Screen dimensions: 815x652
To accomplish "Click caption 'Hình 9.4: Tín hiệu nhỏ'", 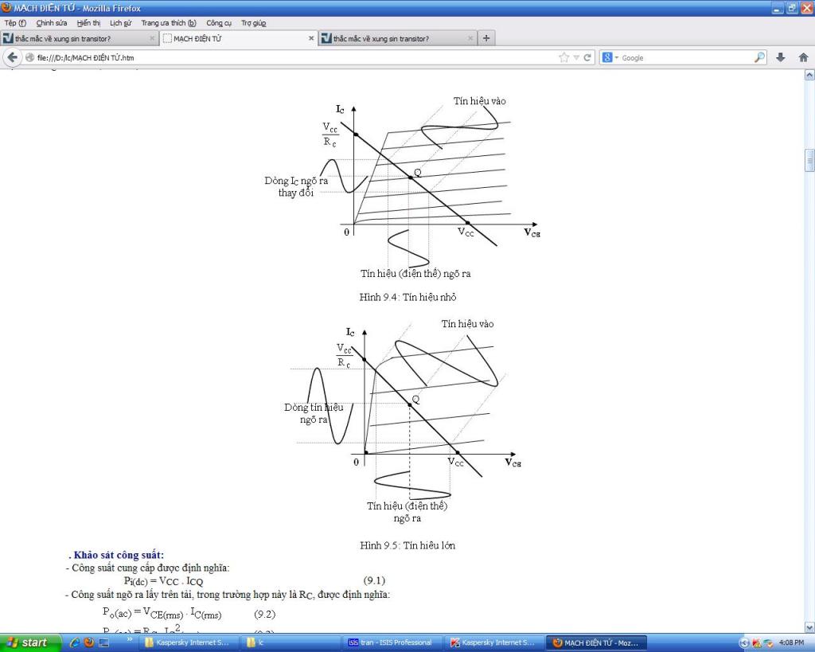I will click(x=407, y=297).
